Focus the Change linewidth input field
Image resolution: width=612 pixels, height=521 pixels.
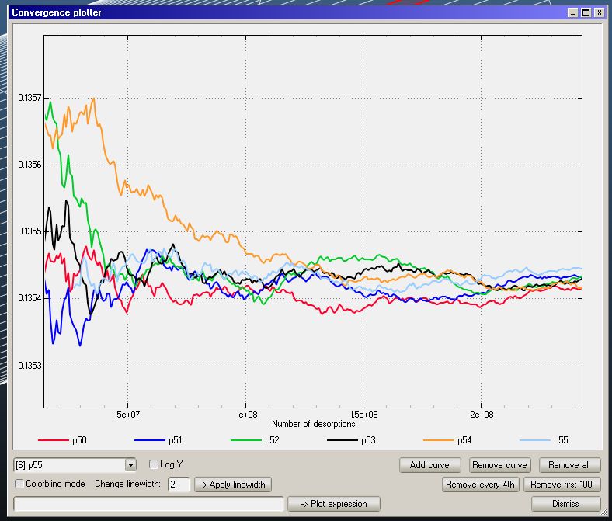[x=179, y=485]
